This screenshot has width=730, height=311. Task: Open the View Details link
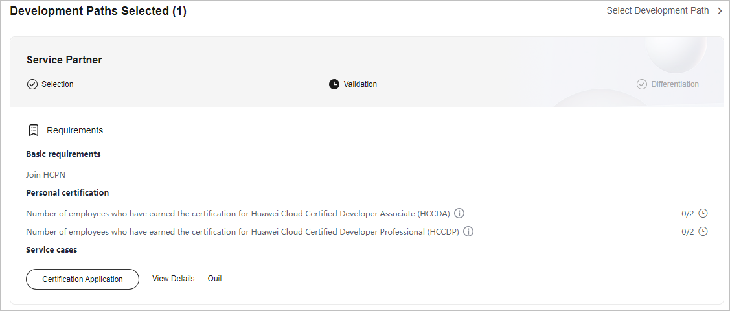[173, 279]
